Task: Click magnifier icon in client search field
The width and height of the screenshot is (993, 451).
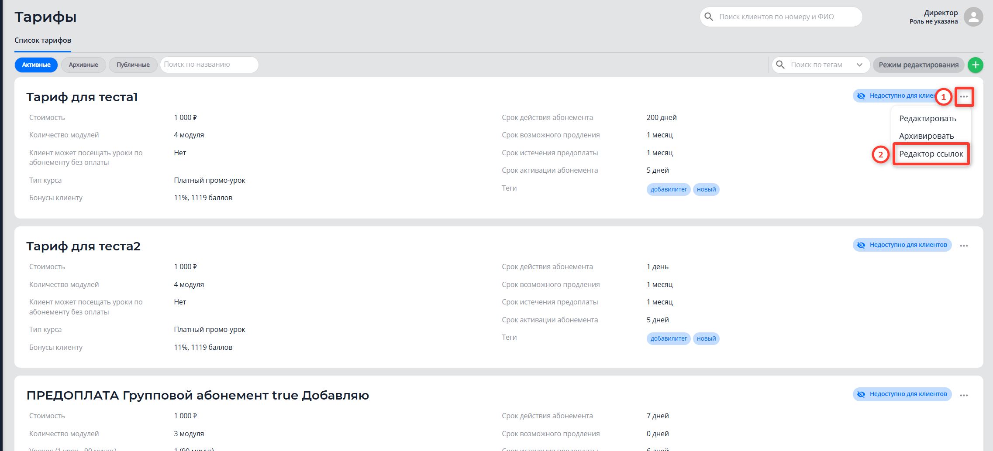Action: pyautogui.click(x=709, y=17)
